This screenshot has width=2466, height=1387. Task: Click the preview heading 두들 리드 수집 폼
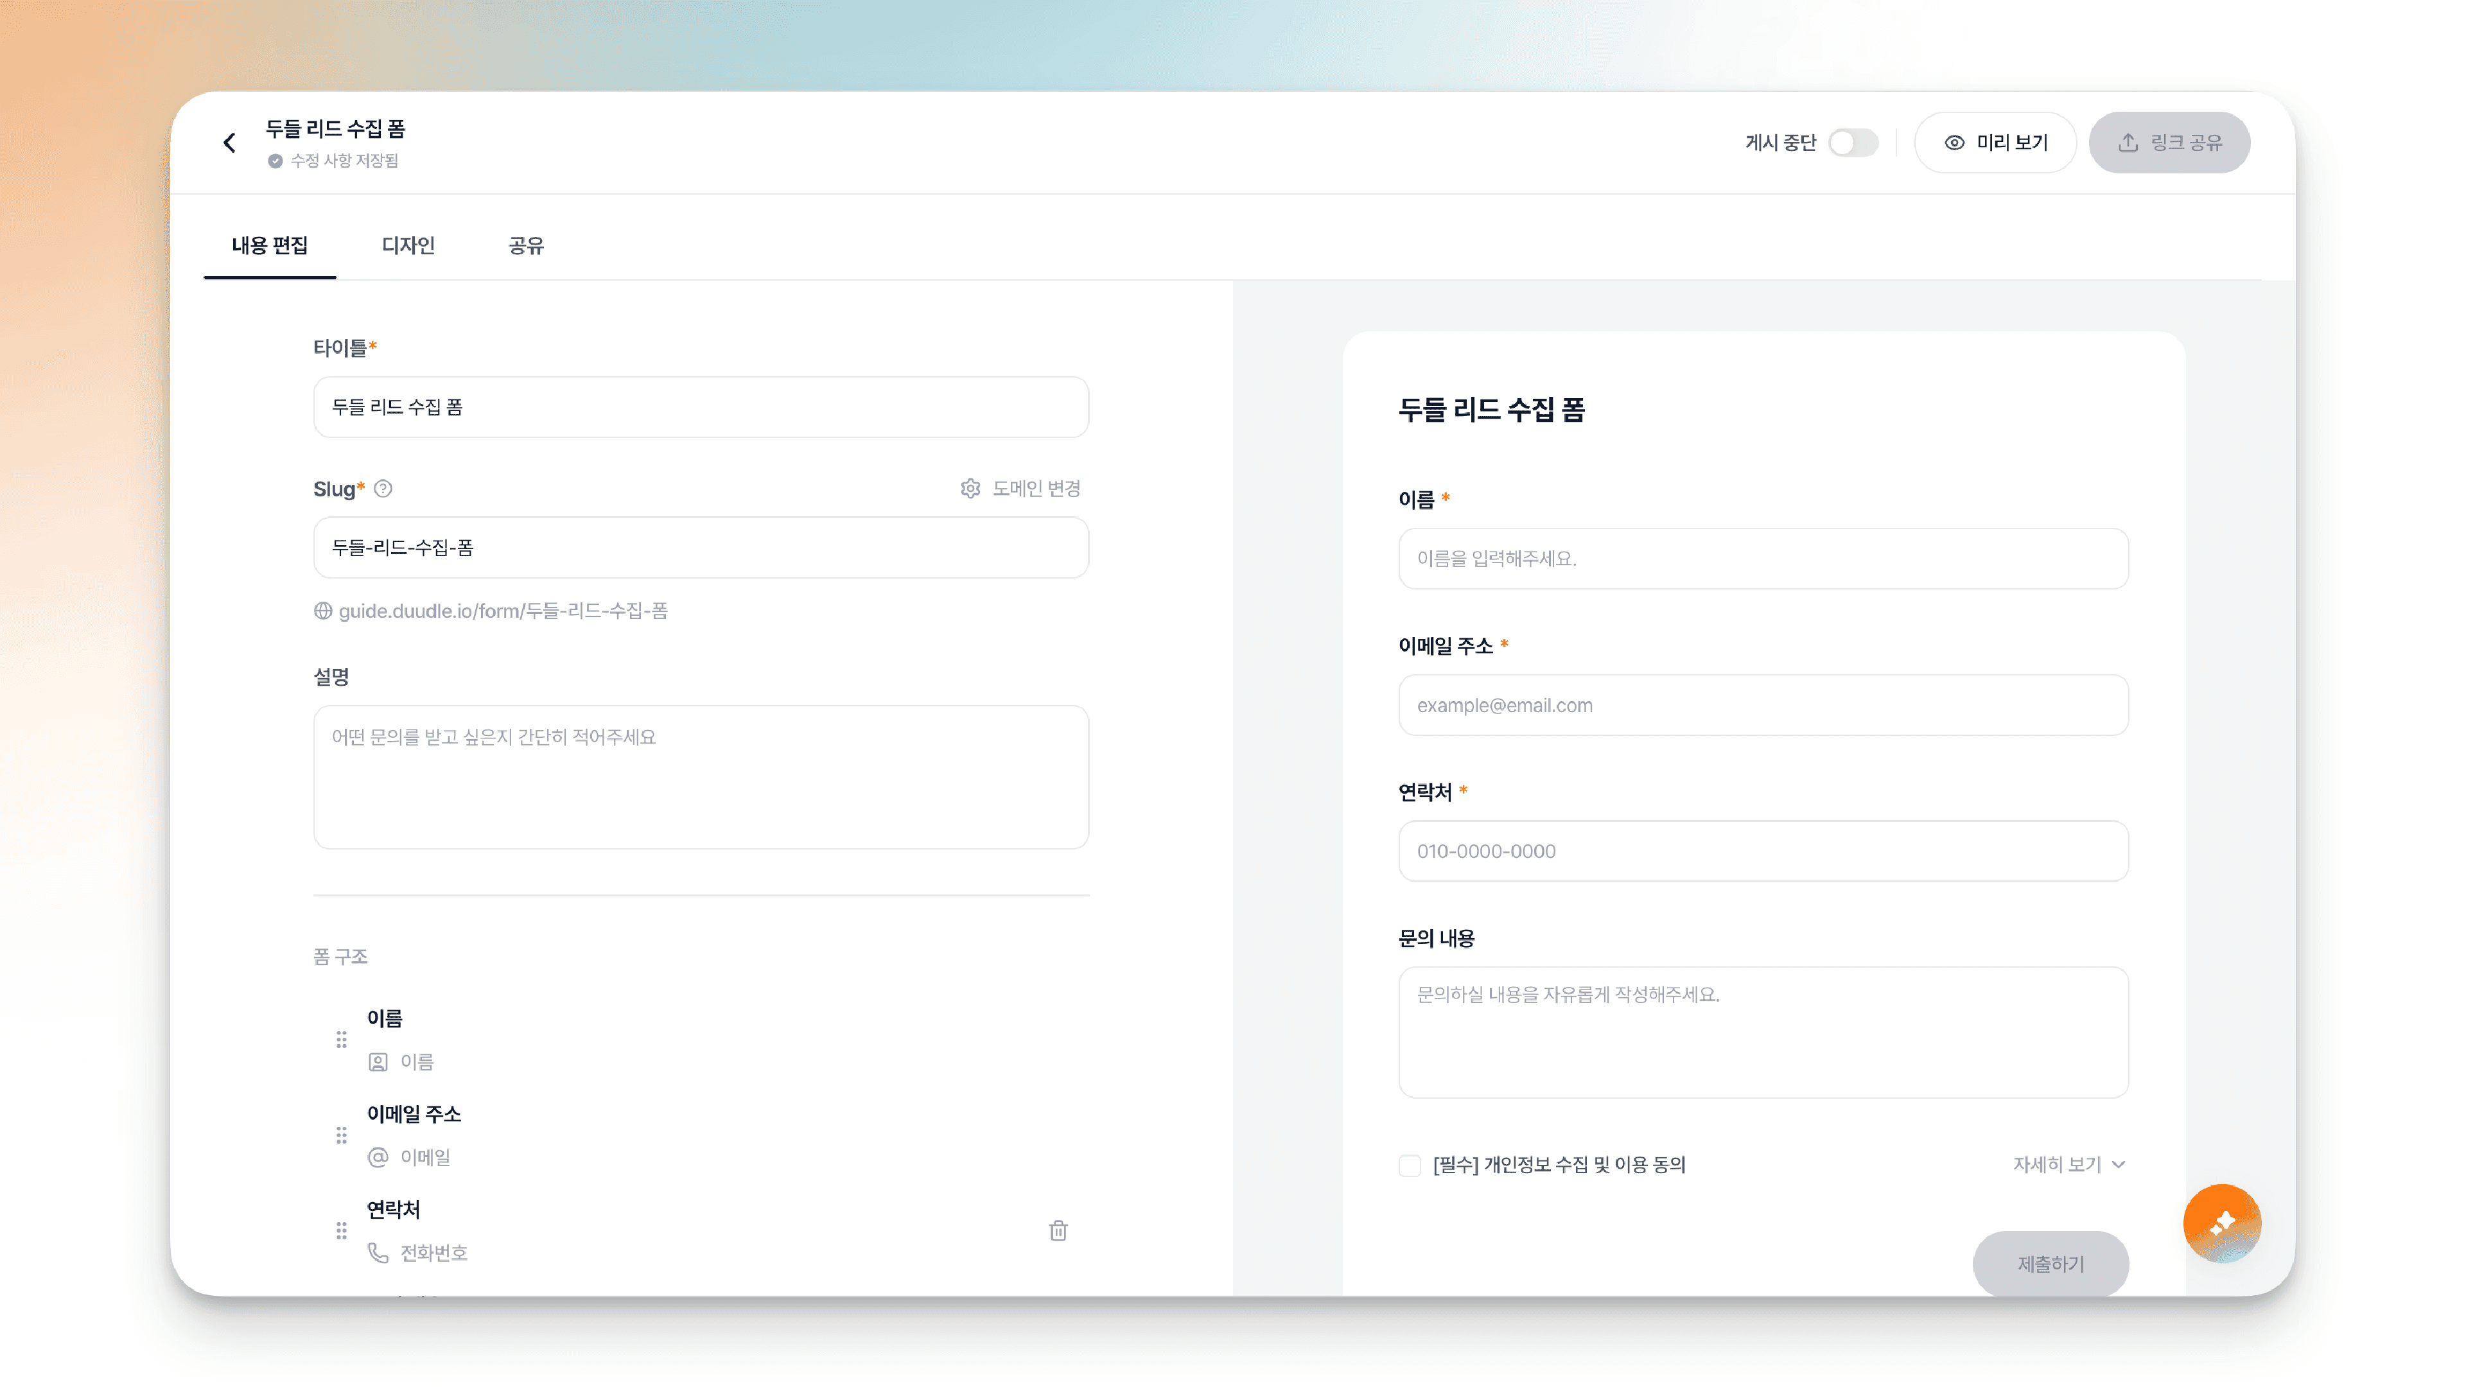[1491, 410]
